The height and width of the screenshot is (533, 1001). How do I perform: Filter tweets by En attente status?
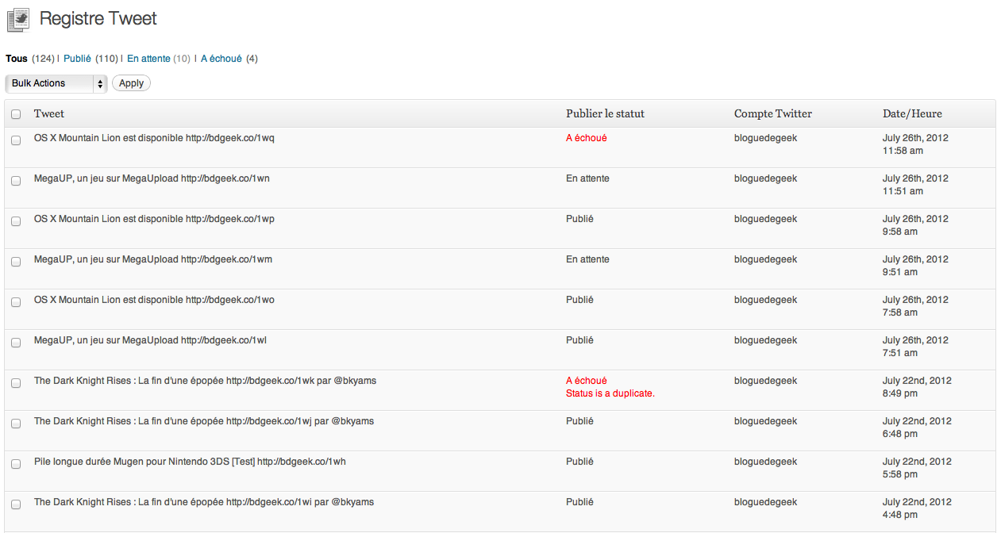pos(148,59)
